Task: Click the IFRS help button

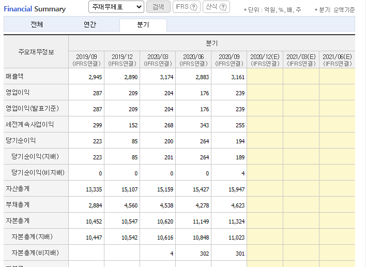Action: [x=186, y=7]
